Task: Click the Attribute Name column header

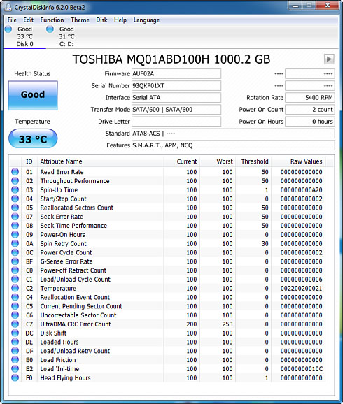Action: pos(61,161)
